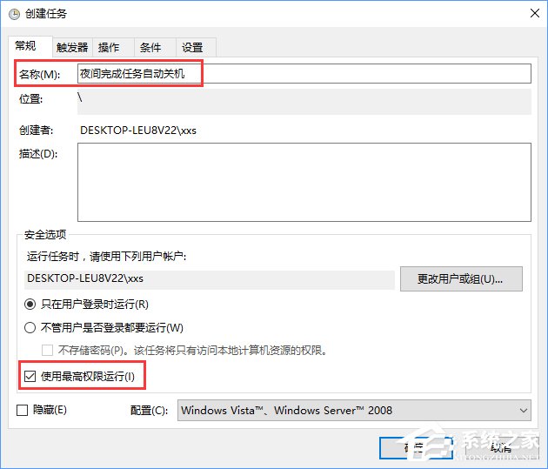The height and width of the screenshot is (469, 548).
Task: Toggle the 不存储密码 checkbox
Action: [47, 350]
